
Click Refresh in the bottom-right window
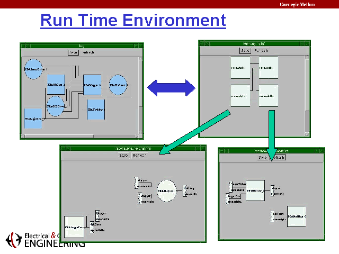[279, 158]
